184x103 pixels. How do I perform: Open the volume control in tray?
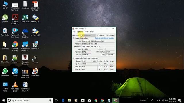pyautogui.click(x=166, y=100)
